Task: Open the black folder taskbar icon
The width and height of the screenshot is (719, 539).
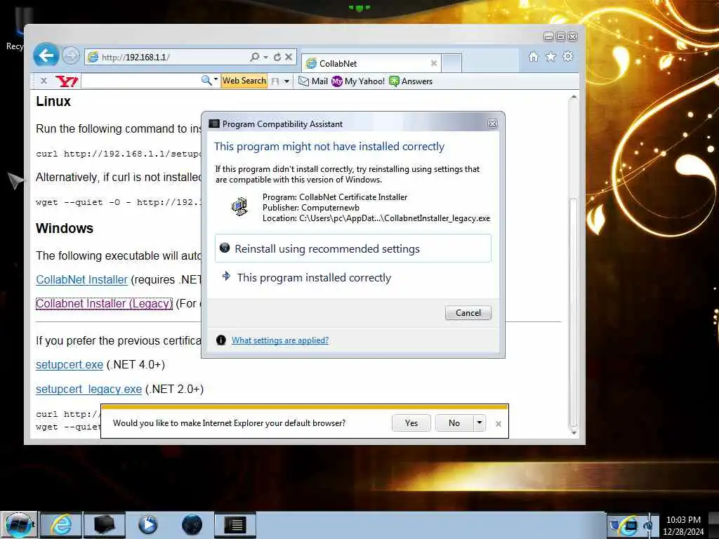Action: (104, 525)
